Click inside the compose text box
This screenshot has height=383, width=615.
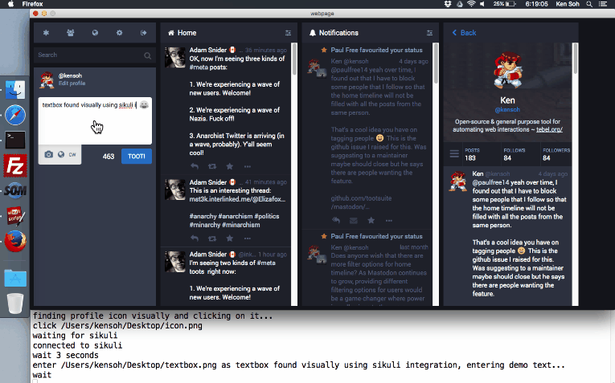[x=95, y=121]
